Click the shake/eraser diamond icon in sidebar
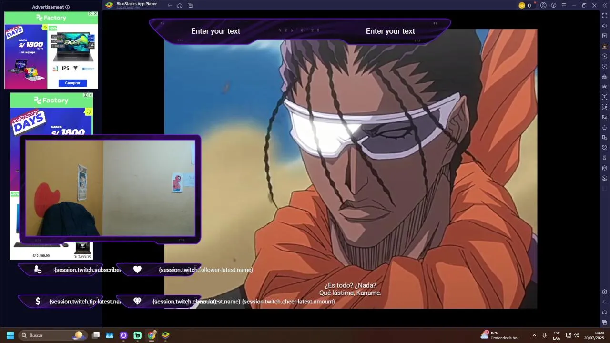The image size is (610, 343). pyautogui.click(x=605, y=148)
